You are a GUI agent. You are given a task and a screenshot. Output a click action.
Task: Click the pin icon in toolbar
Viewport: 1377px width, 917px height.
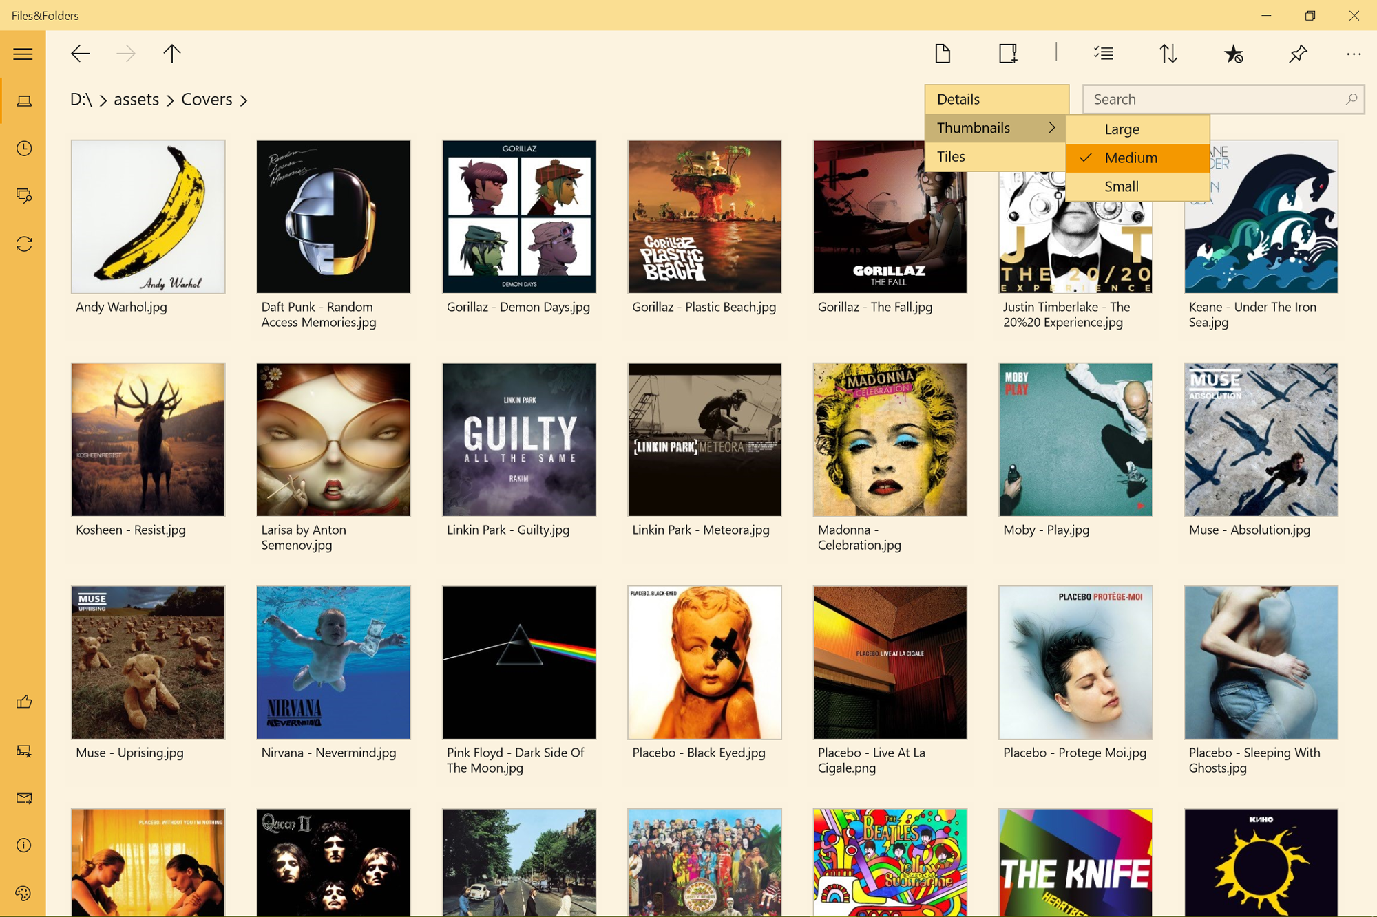(x=1298, y=54)
